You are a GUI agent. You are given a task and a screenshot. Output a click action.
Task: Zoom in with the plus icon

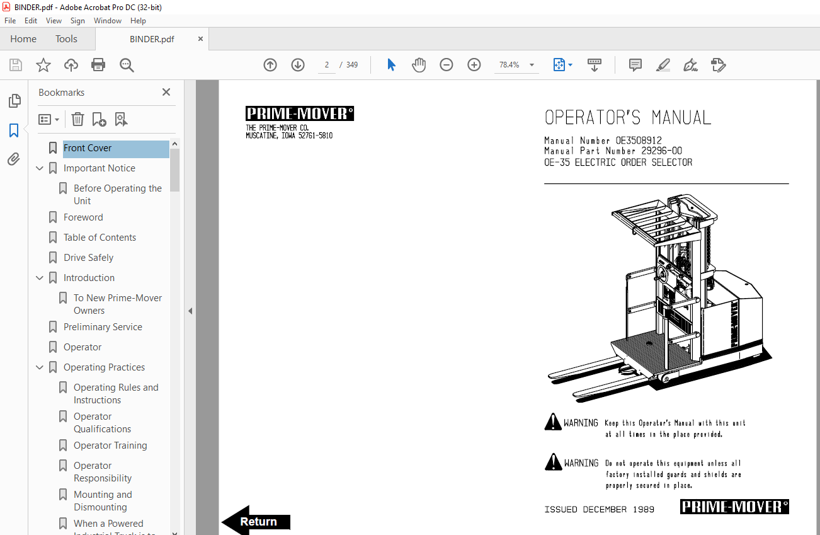point(474,65)
